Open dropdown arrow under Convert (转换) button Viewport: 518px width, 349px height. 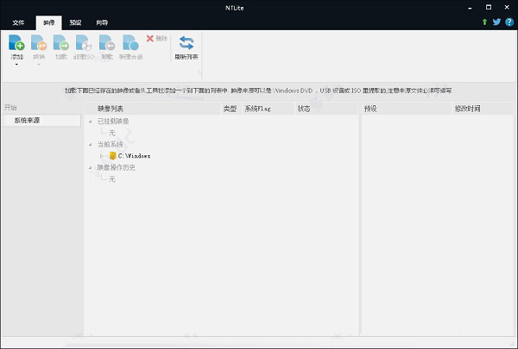point(39,65)
